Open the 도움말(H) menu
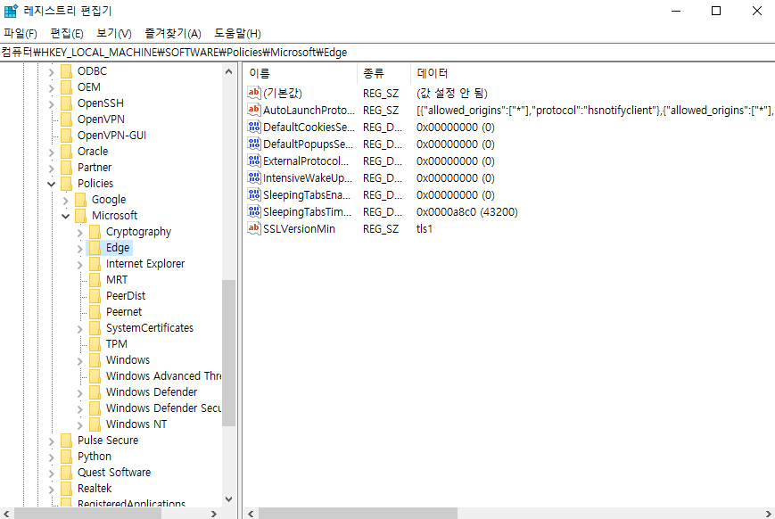 (237, 33)
